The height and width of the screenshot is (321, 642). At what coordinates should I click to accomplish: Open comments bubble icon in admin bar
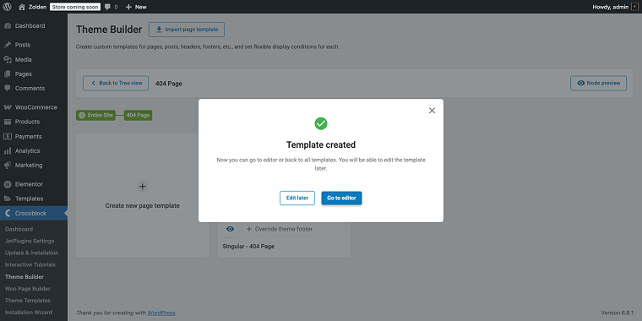(107, 7)
